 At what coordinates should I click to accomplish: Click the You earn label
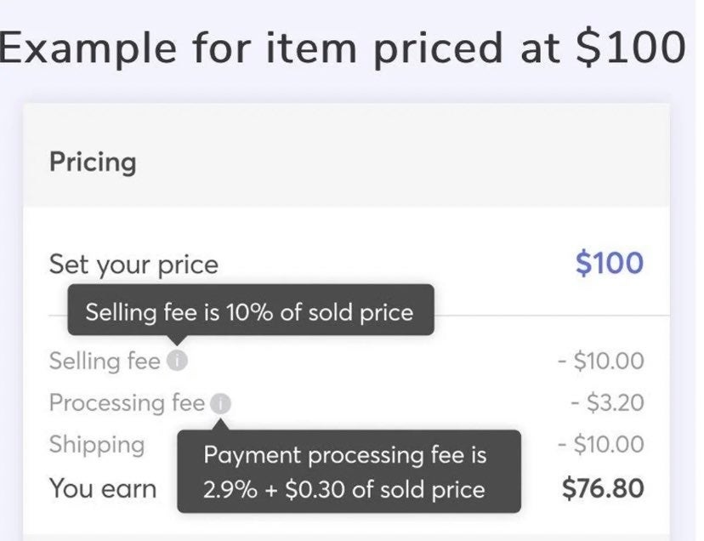(103, 488)
